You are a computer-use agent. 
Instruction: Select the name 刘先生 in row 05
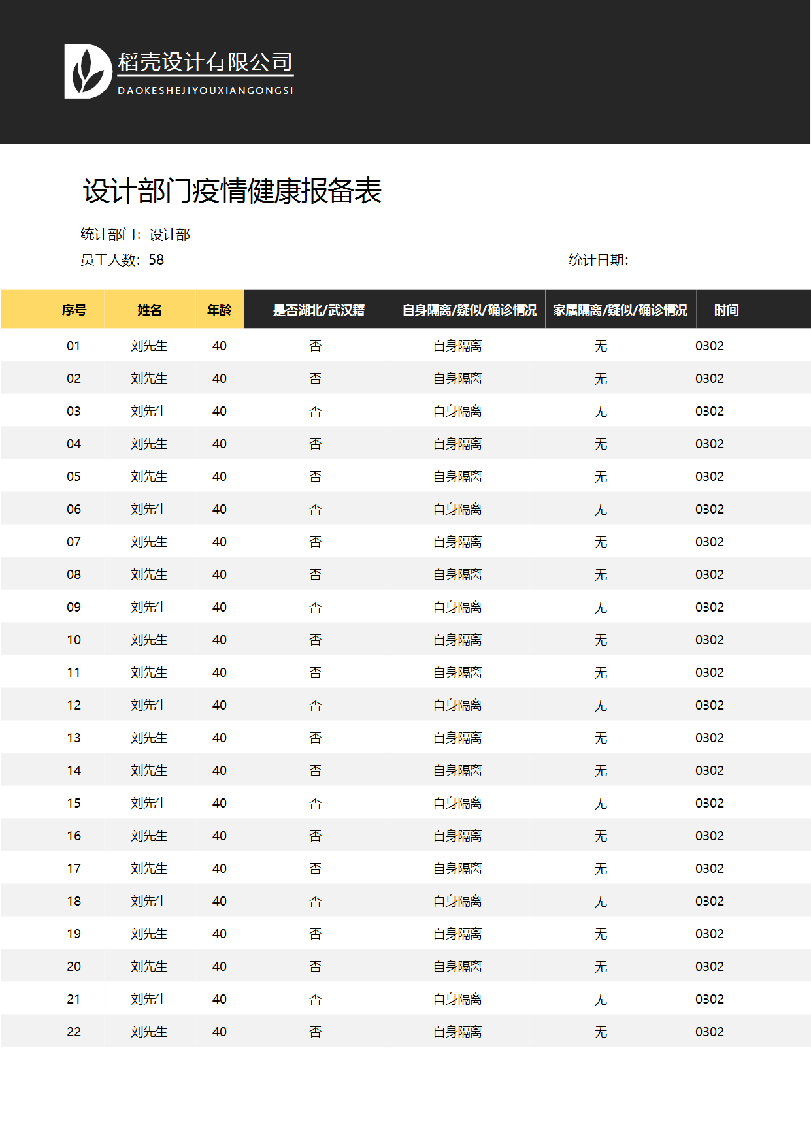point(149,476)
